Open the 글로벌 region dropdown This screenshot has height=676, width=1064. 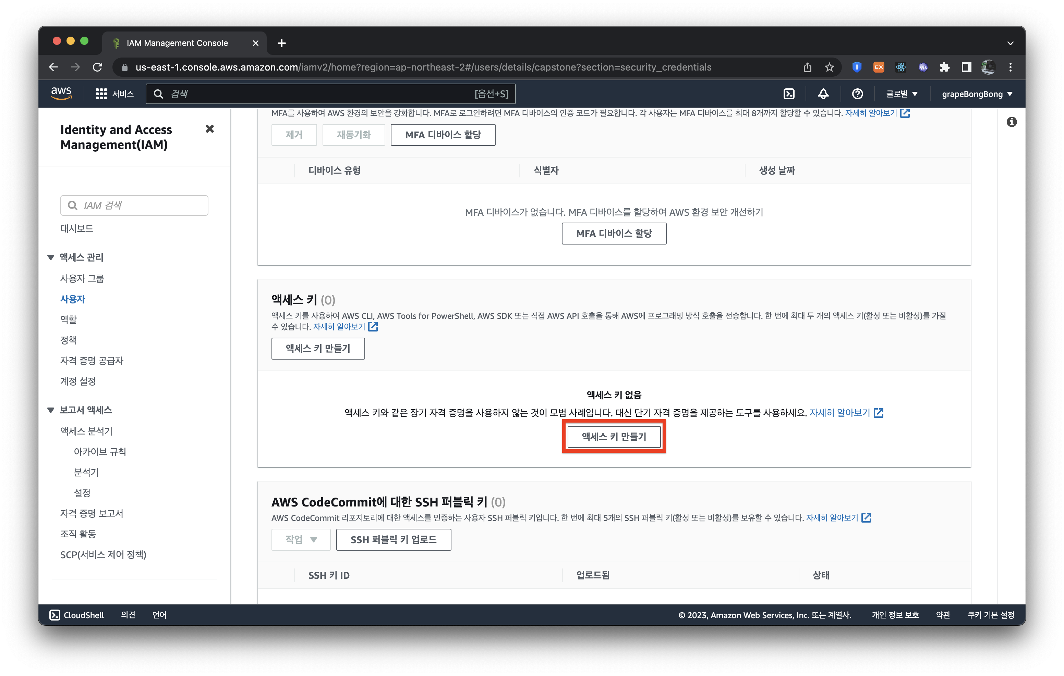click(902, 93)
